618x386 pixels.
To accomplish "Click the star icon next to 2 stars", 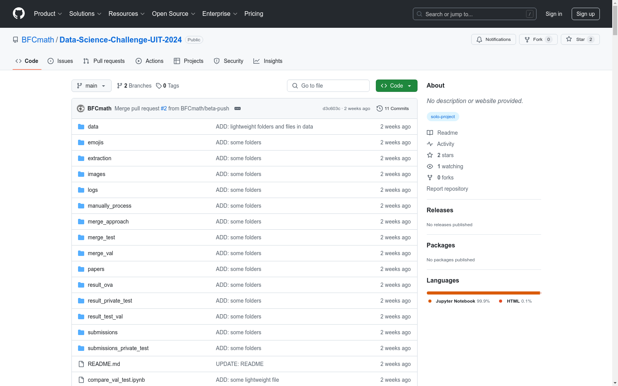I will pos(430,155).
